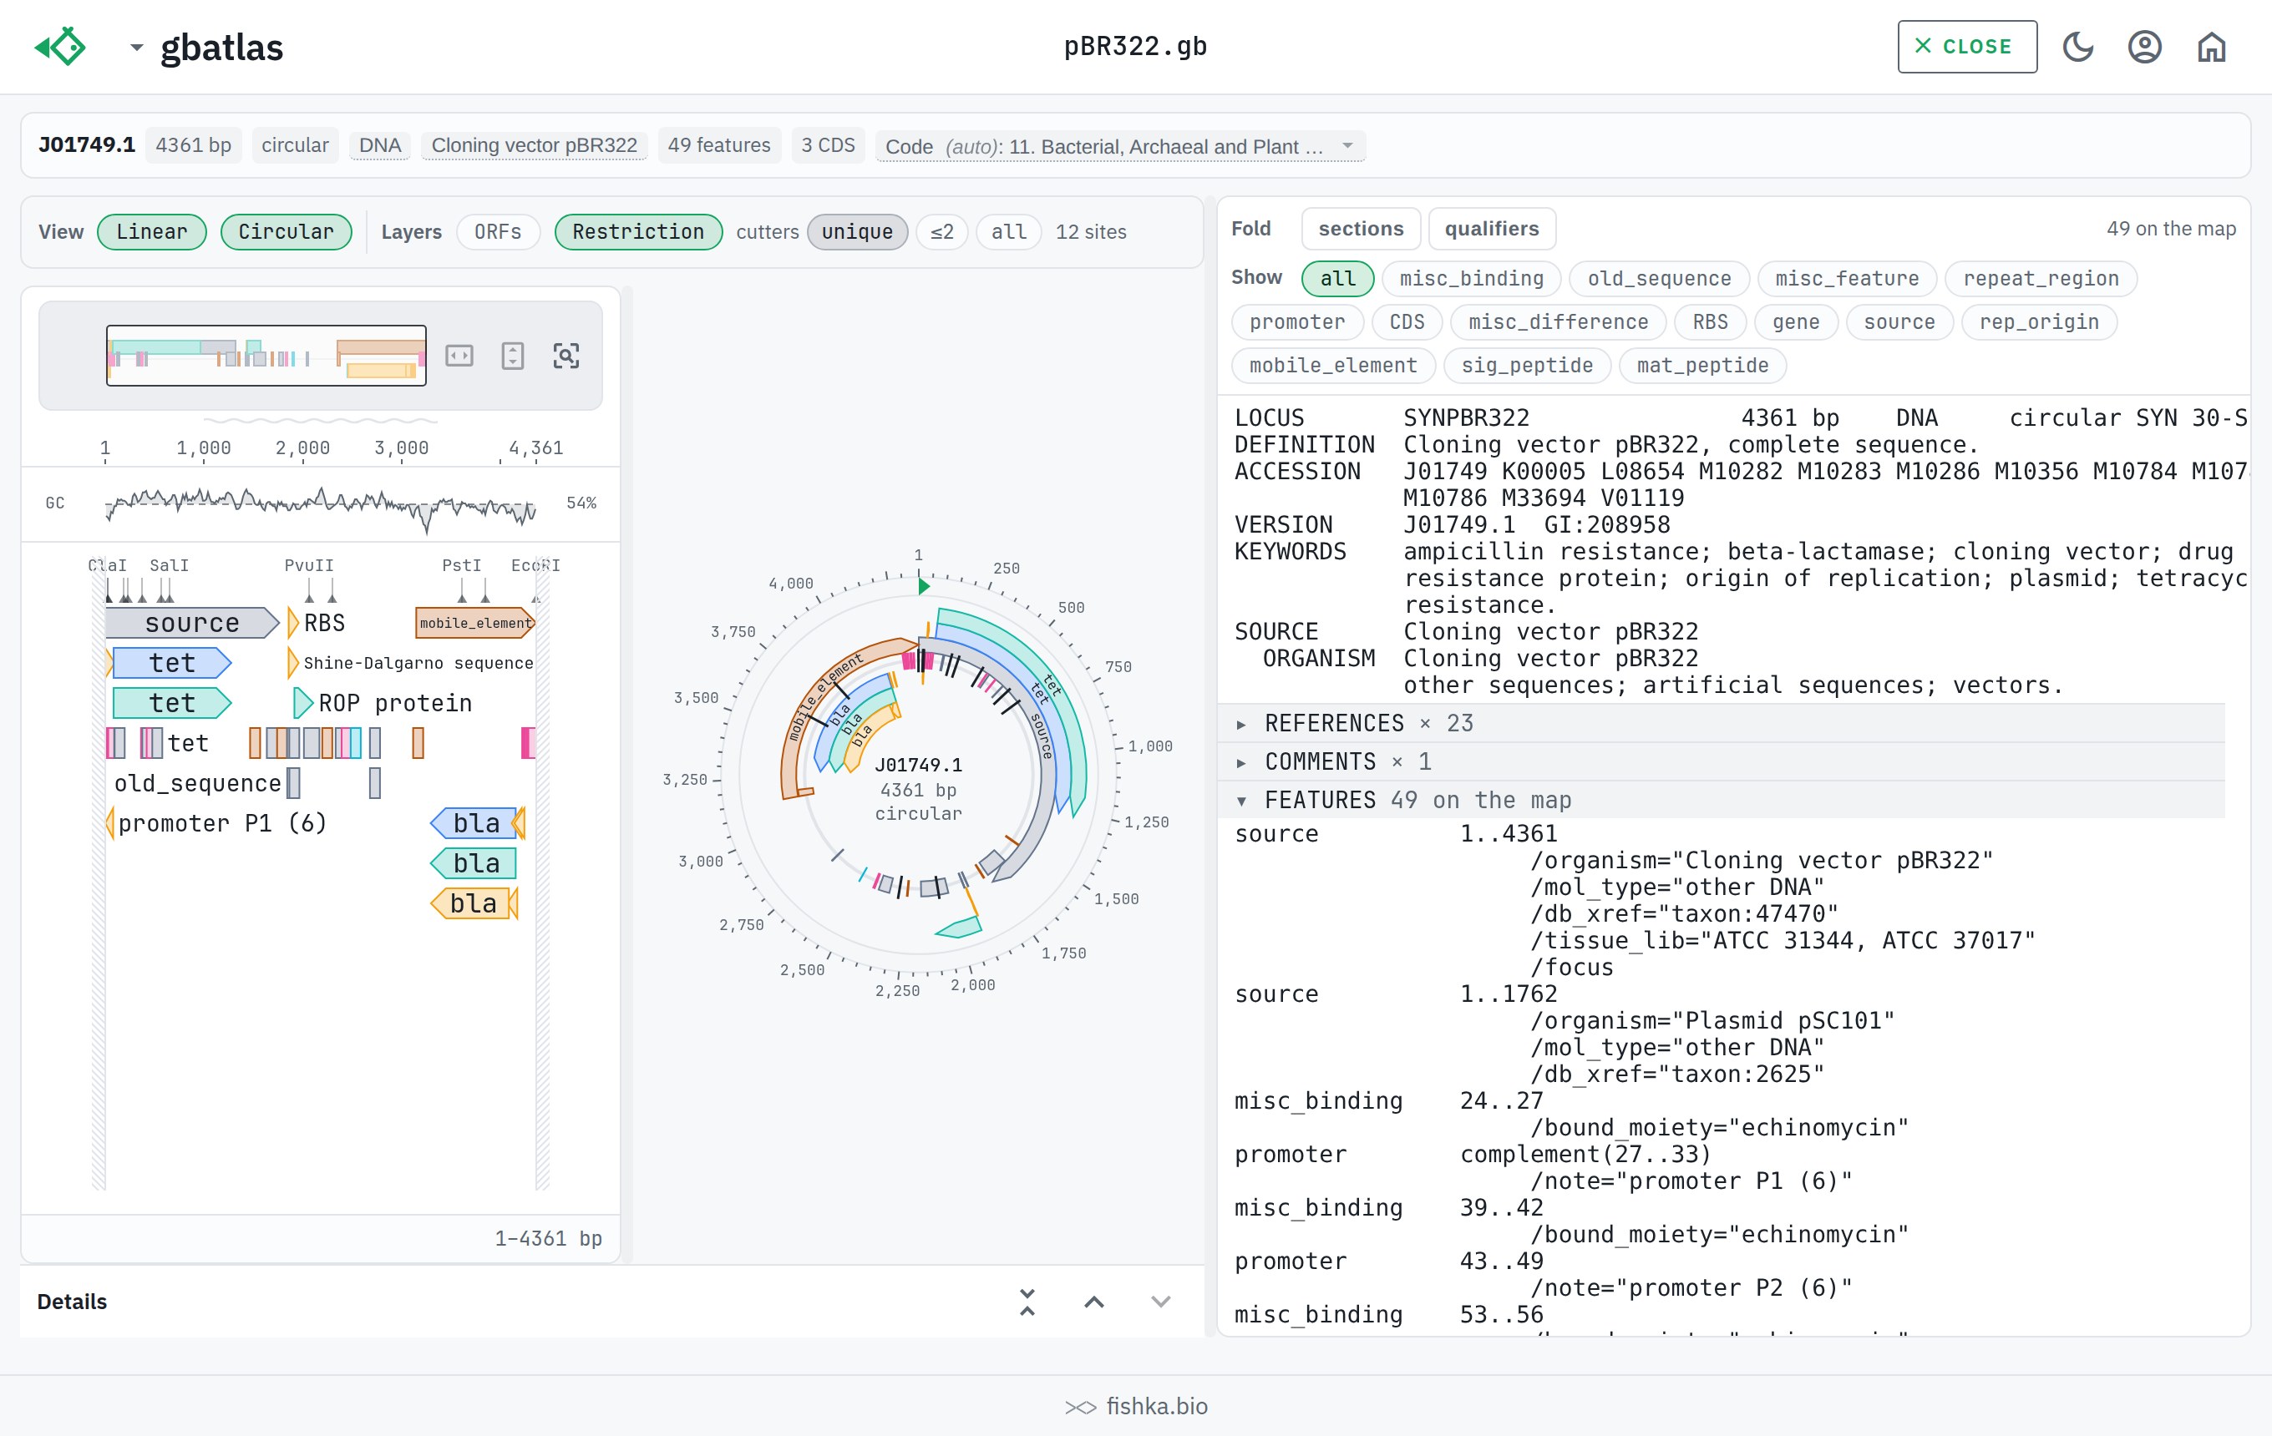This screenshot has height=1436, width=2272.
Task: Click fit-width icon in minimap toolbar
Action: click(x=459, y=356)
